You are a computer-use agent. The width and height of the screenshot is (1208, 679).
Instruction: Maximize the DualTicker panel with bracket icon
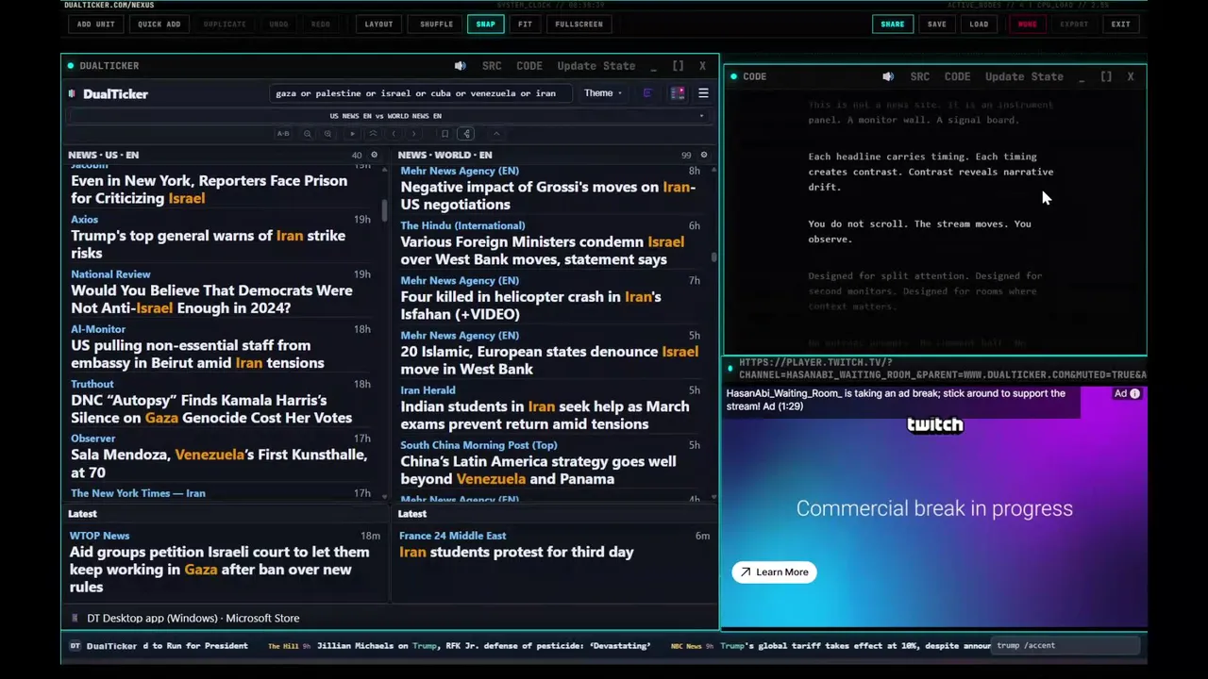pos(678,66)
